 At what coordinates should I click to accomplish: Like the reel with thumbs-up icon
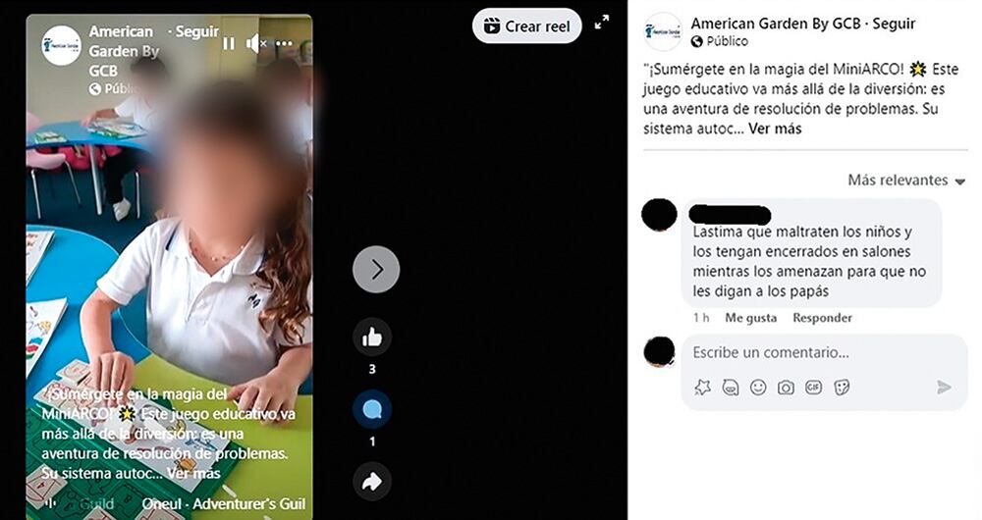tap(372, 338)
